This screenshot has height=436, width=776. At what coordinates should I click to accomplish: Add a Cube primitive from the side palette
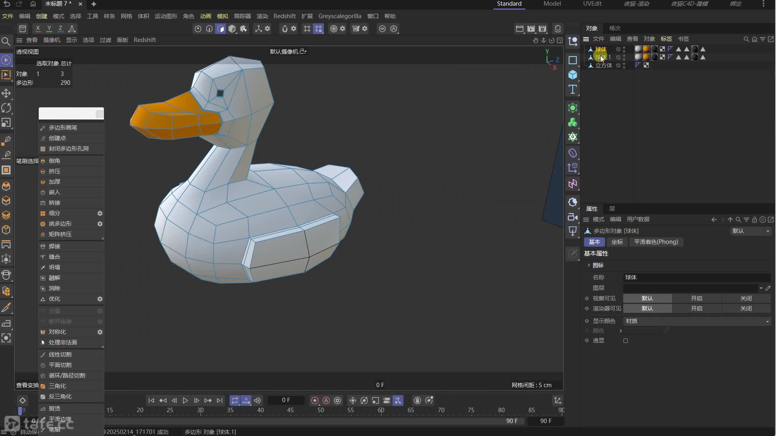[573, 75]
